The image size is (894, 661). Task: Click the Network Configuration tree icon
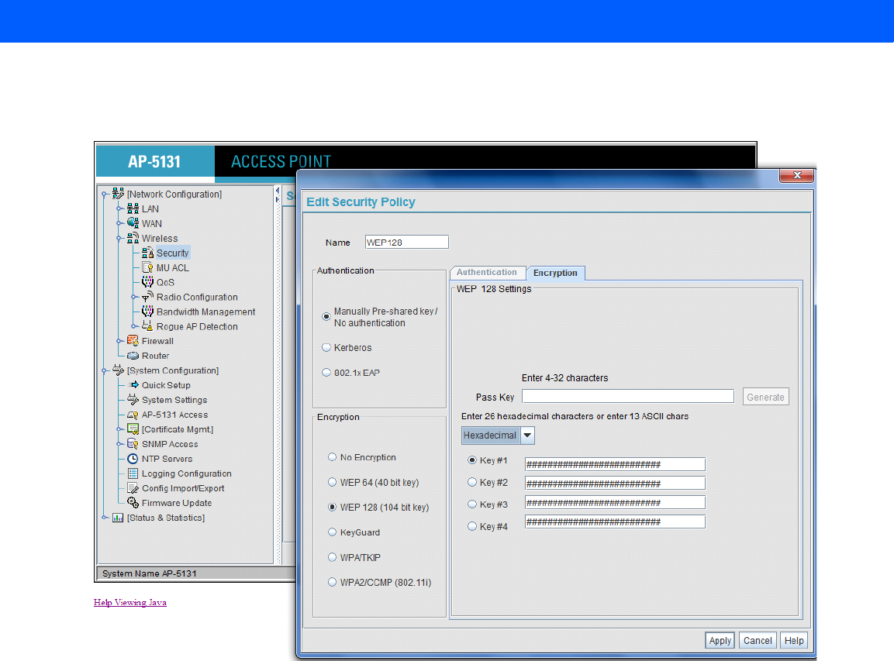118,194
